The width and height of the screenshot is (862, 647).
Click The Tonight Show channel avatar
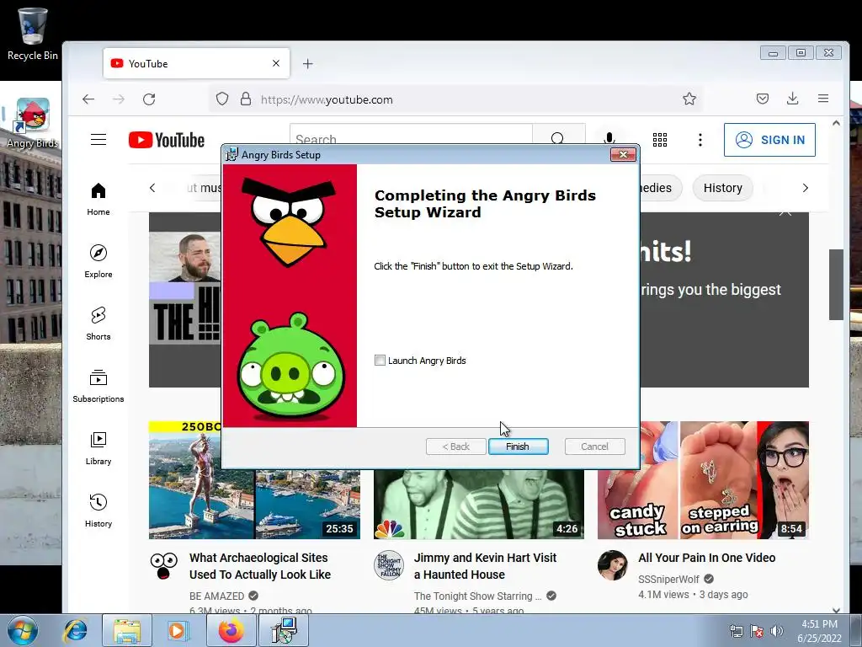click(389, 565)
